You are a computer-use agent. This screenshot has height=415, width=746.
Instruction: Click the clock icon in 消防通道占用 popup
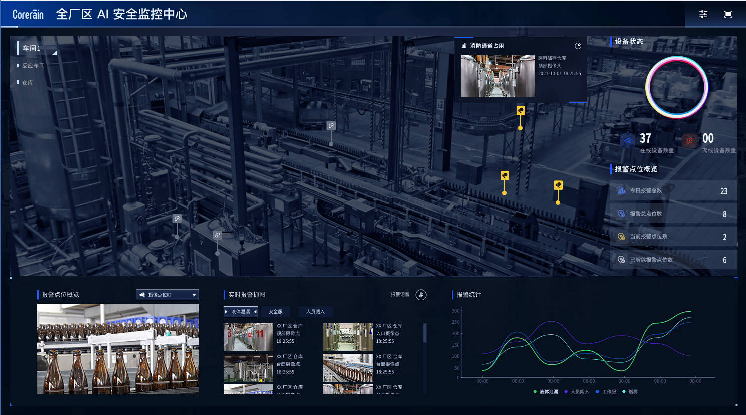(x=578, y=46)
